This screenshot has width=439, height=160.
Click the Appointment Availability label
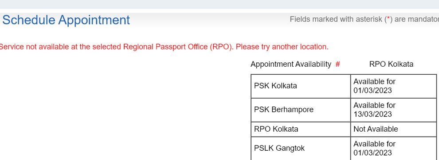click(x=290, y=64)
